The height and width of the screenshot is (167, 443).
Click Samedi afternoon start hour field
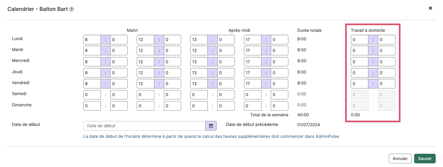coord(199,95)
